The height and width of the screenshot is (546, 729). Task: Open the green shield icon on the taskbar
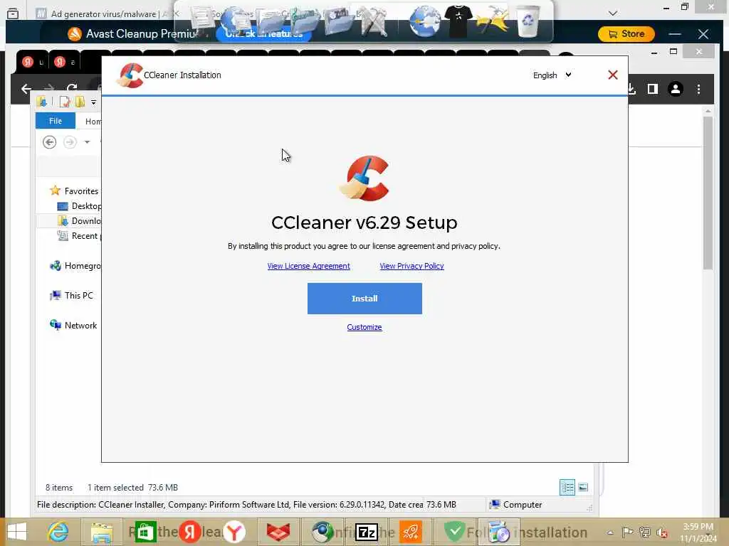coord(455,532)
